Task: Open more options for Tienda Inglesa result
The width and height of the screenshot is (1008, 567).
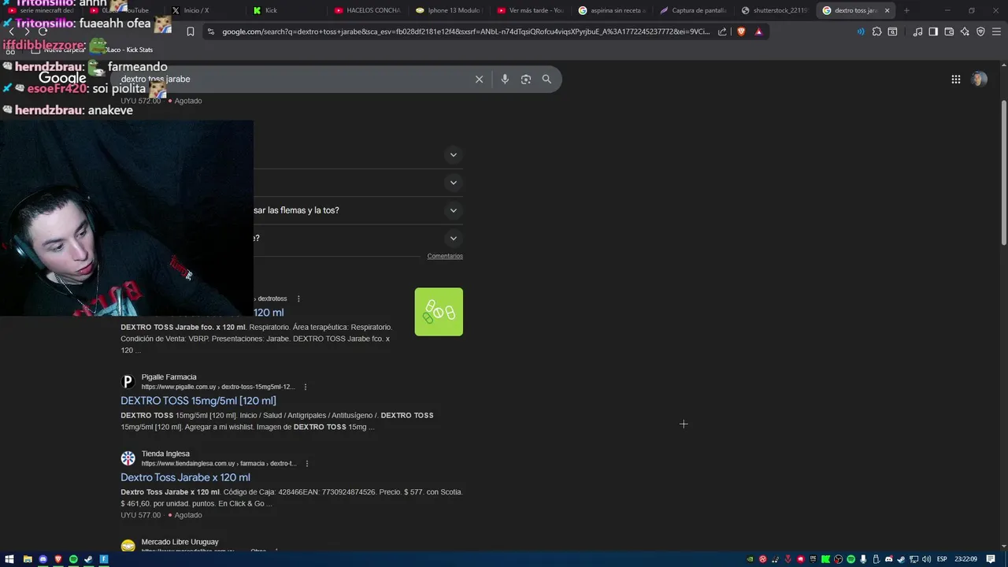Action: 307,463
